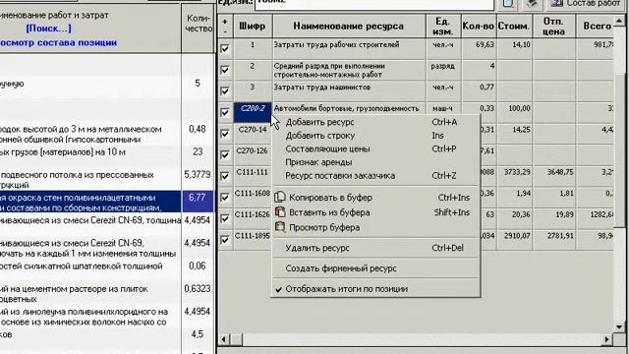Choose 'Удалить ресурс' menu entry
This screenshot has height=354, width=629.
coord(375,248)
